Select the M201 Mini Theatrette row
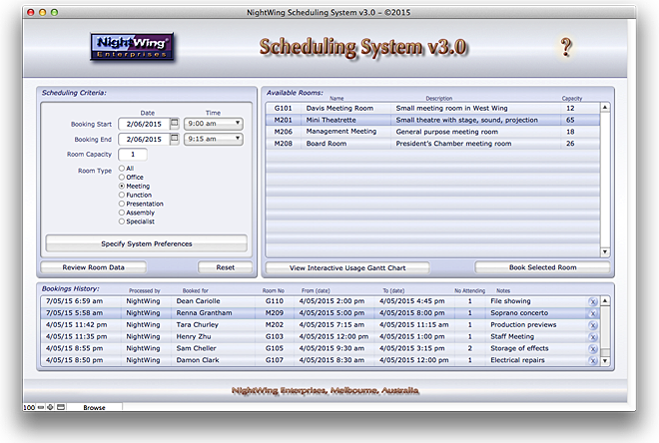The image size is (659, 443). coord(432,120)
